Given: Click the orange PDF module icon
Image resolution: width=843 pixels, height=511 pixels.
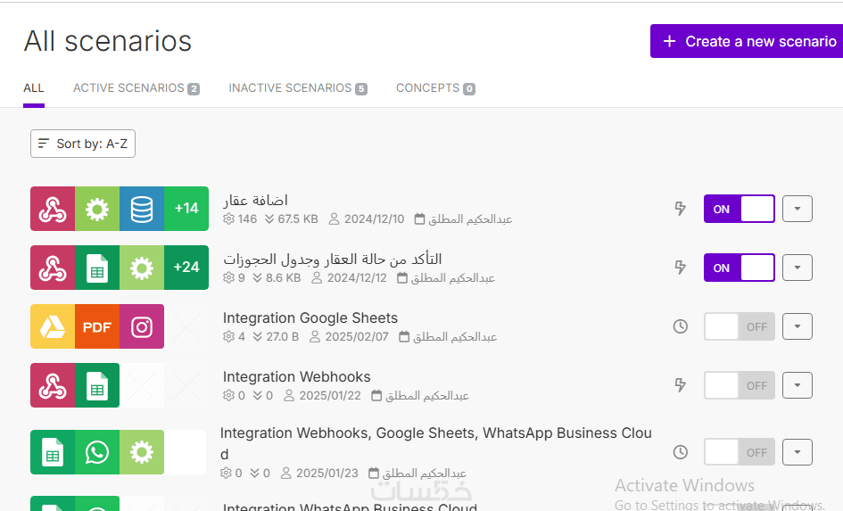Looking at the screenshot, I should [97, 326].
